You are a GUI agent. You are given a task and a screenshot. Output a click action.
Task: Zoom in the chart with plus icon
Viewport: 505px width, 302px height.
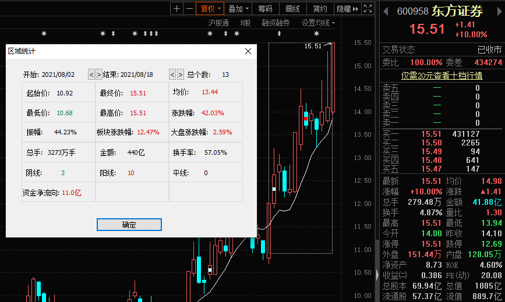tap(177, 9)
